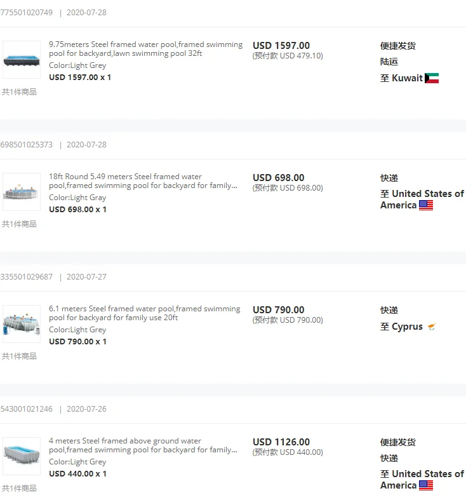
Task: Open the 6.1 meters pool thumbnail
Action: (22, 324)
